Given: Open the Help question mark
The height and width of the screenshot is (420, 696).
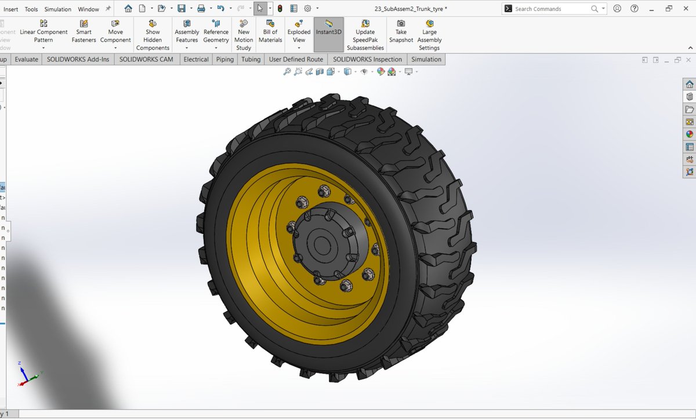Looking at the screenshot, I should click(633, 9).
